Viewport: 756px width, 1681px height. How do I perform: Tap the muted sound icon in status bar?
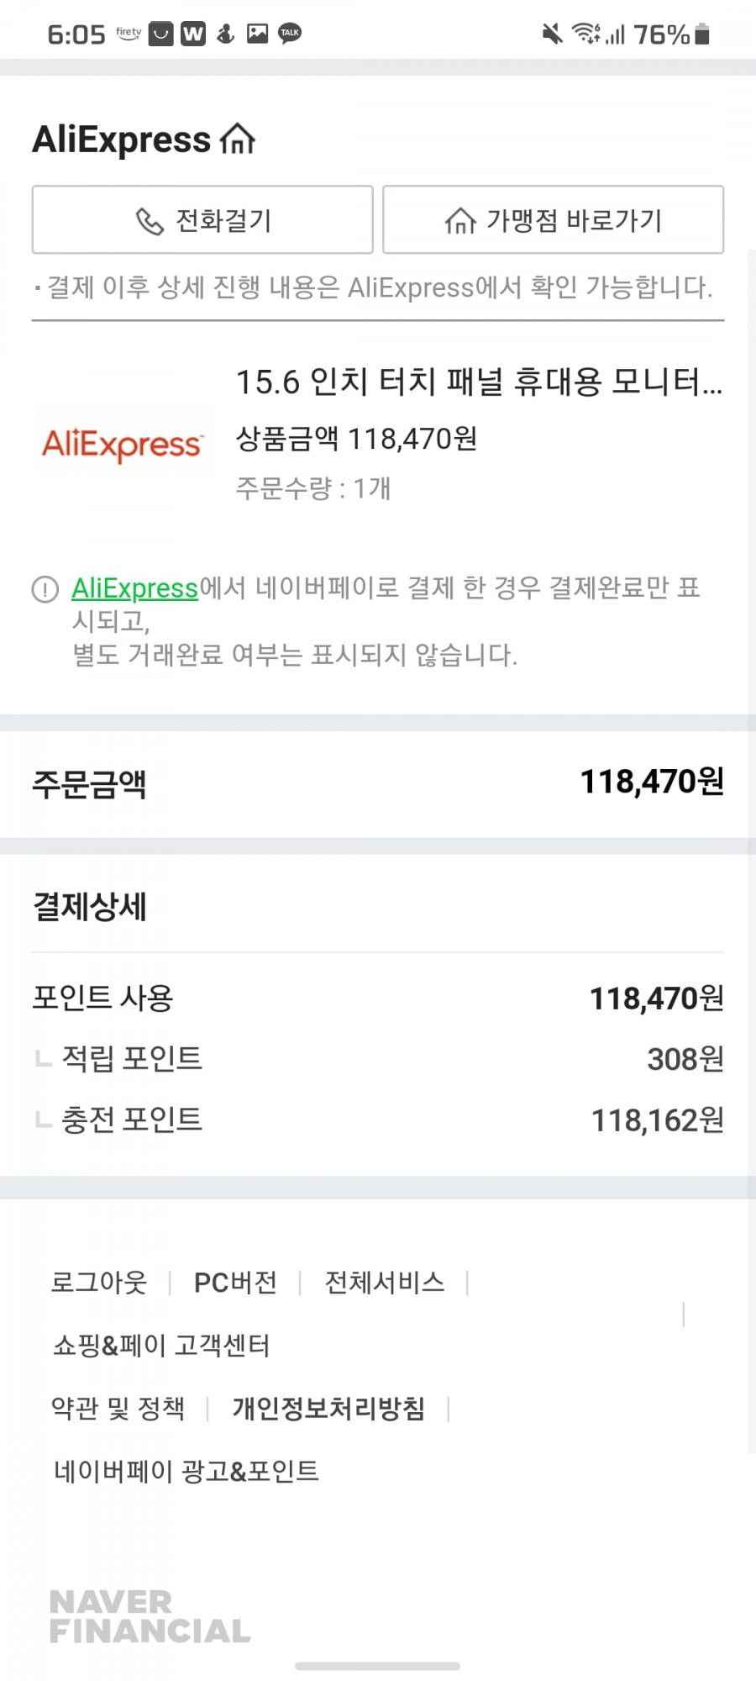552,34
